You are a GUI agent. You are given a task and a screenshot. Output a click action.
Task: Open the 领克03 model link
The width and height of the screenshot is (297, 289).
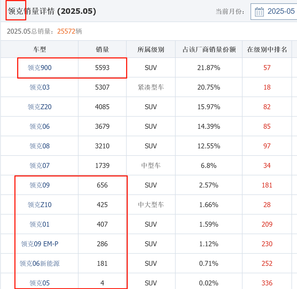tap(40, 87)
